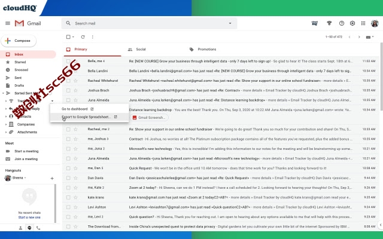
Task: Select the kate.krans email checkbox
Action: point(68,197)
